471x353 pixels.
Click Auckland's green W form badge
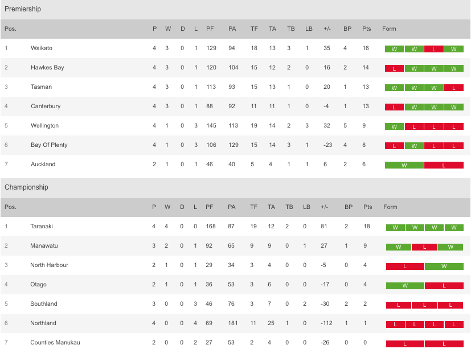404,165
